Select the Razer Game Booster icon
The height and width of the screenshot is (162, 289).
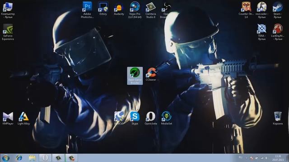[x=135, y=76]
